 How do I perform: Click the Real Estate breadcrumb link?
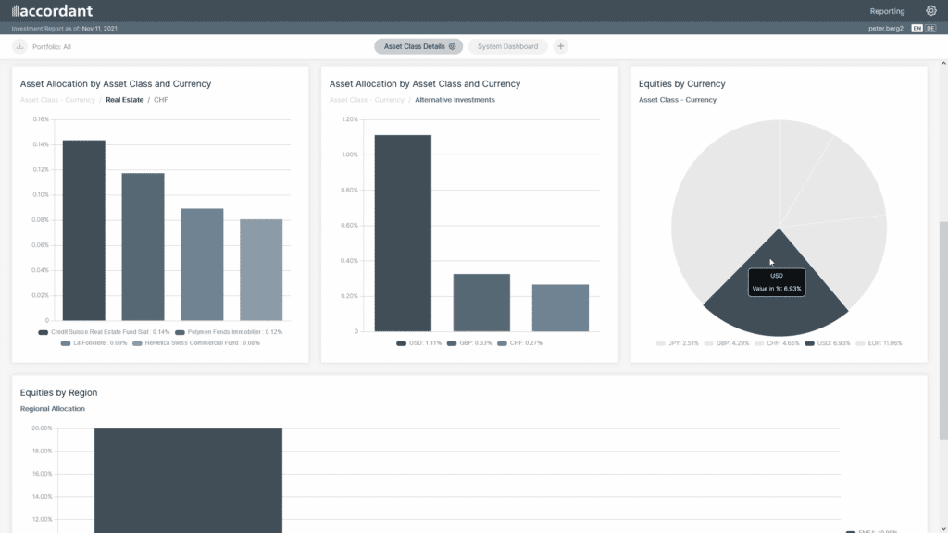point(125,100)
